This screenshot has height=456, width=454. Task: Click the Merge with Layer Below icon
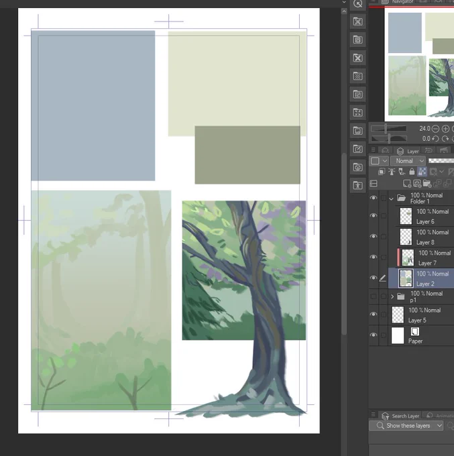447,184
